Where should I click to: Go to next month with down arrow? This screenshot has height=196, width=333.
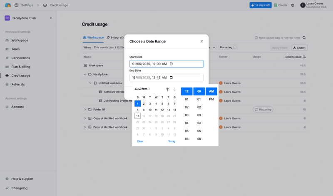point(174,89)
